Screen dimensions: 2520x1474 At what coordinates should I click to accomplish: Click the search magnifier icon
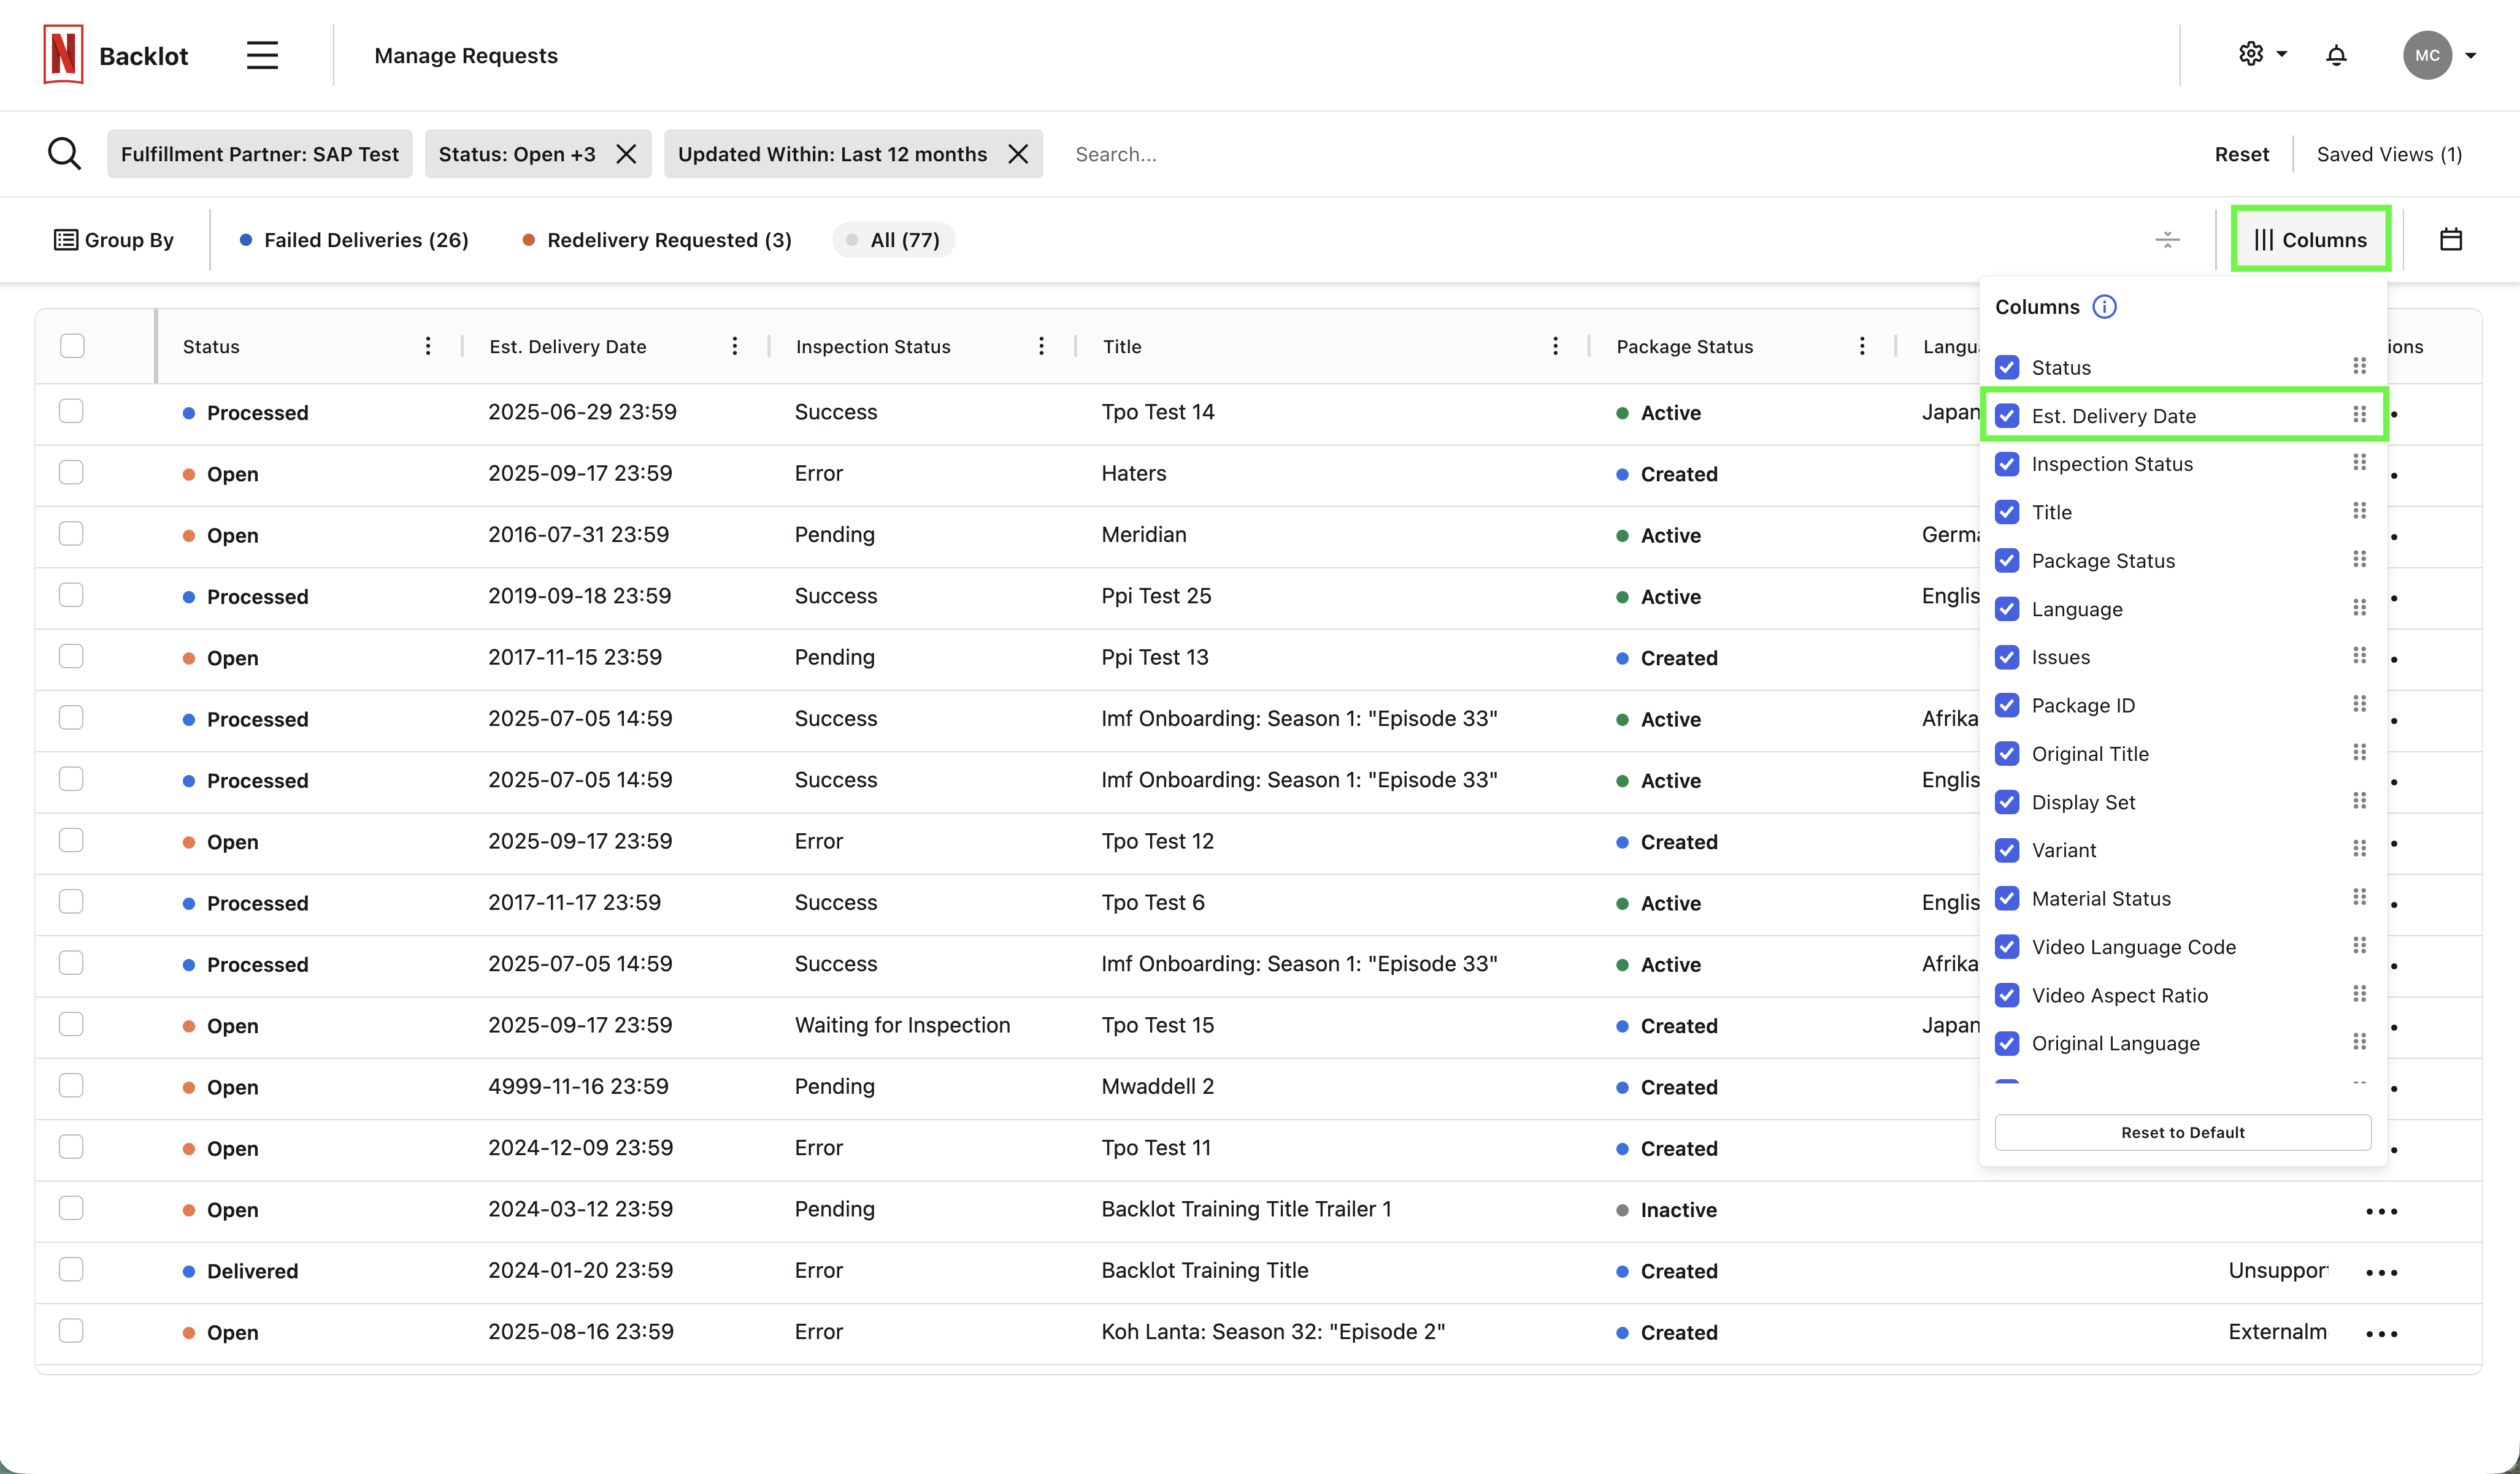coord(64,154)
